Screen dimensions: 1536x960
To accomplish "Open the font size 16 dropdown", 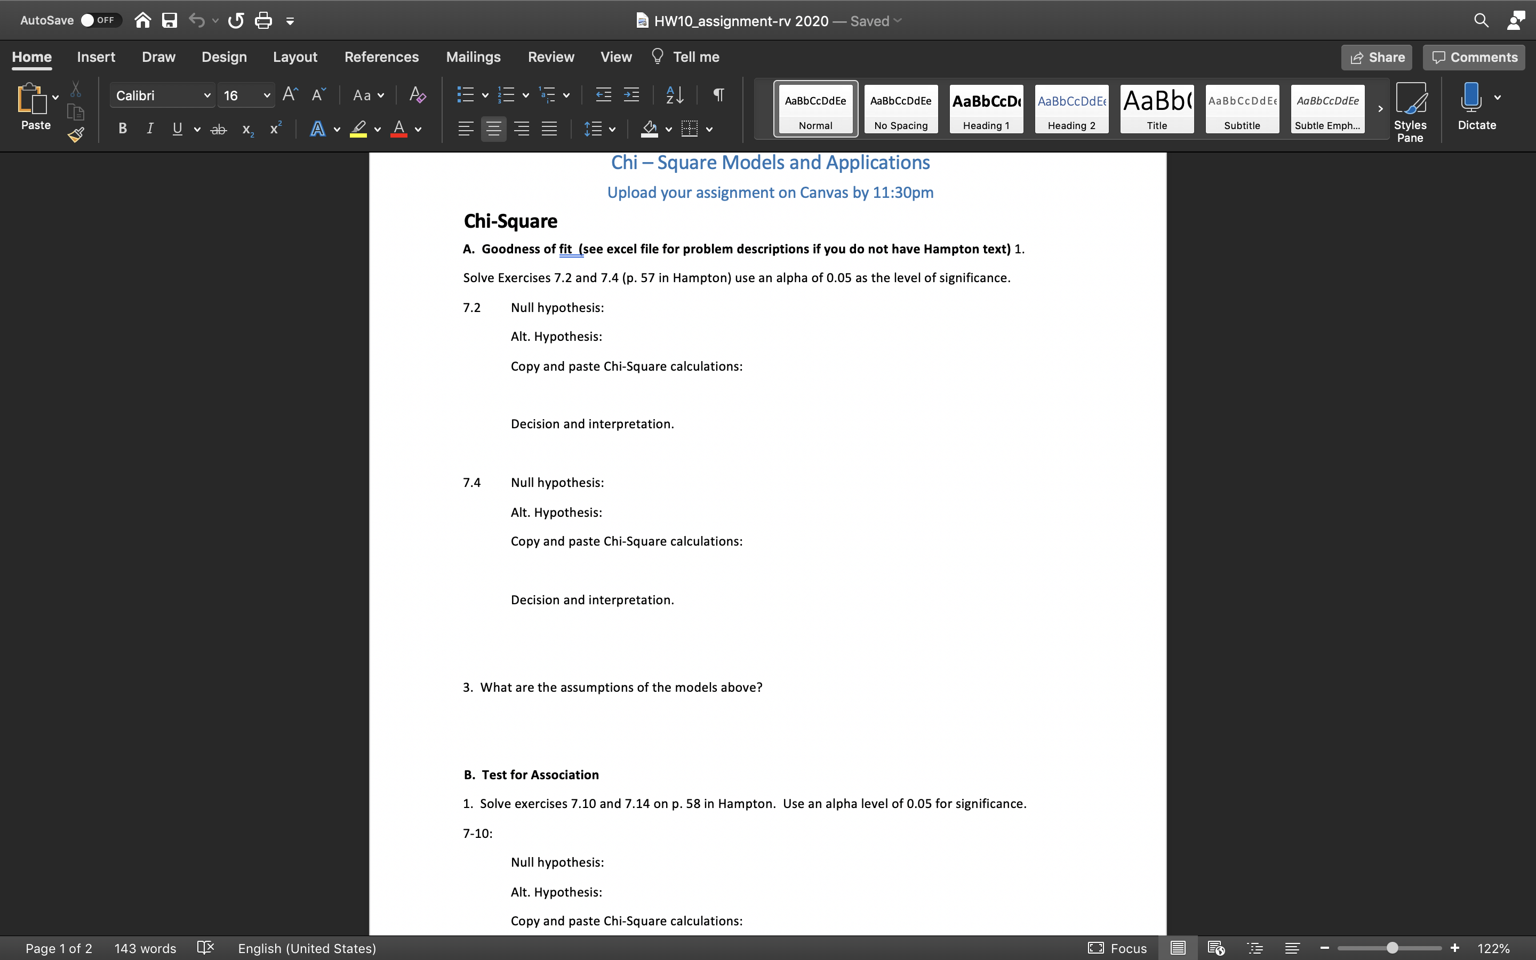I will [x=267, y=95].
